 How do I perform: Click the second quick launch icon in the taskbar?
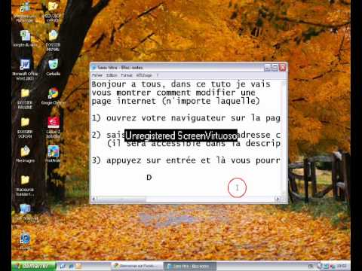point(71,266)
